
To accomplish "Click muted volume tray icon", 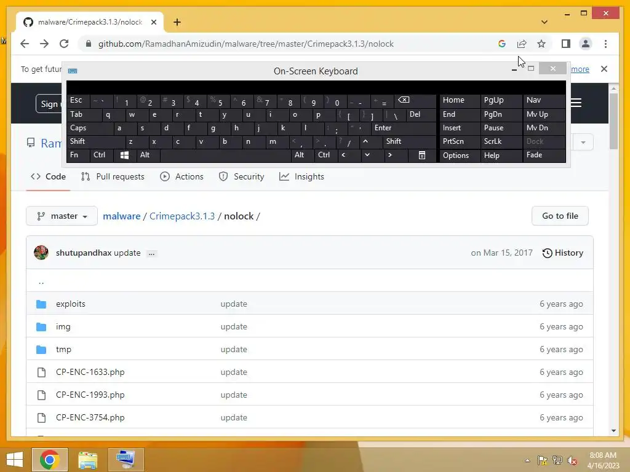I will point(572,460).
